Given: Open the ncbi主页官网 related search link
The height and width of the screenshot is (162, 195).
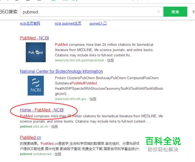Looking at the screenshot, I should pos(30,23).
